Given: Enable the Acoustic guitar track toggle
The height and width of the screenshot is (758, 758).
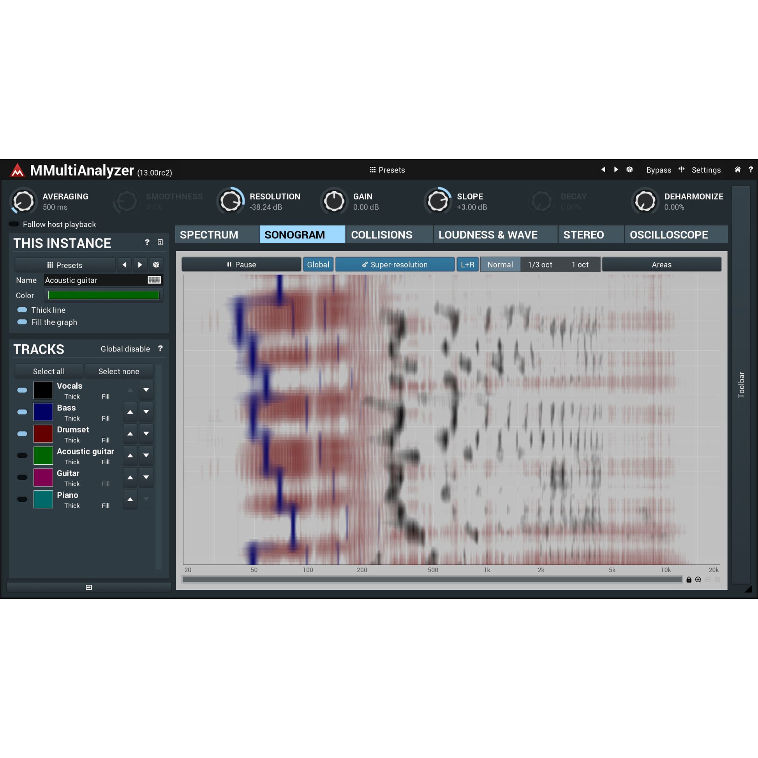Looking at the screenshot, I should pyautogui.click(x=22, y=455).
